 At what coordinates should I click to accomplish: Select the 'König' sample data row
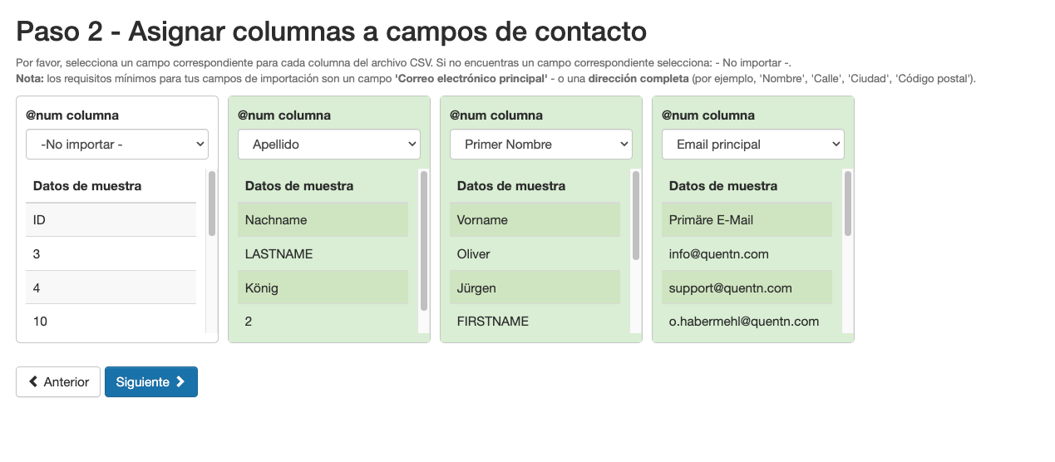click(x=323, y=288)
